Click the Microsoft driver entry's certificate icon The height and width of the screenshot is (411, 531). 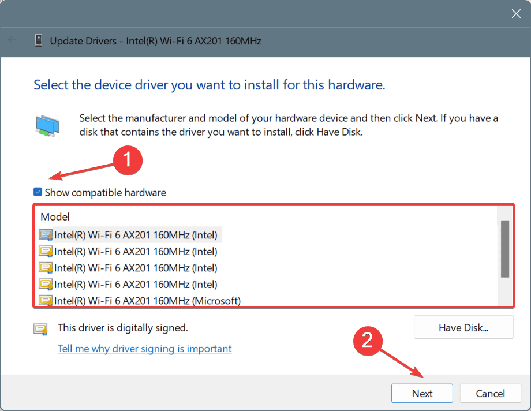click(46, 301)
